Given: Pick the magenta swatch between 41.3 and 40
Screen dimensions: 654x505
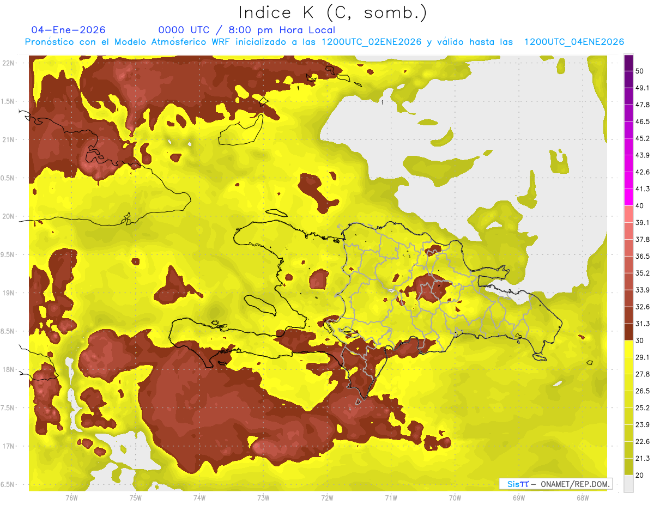Looking at the screenshot, I should (628, 197).
